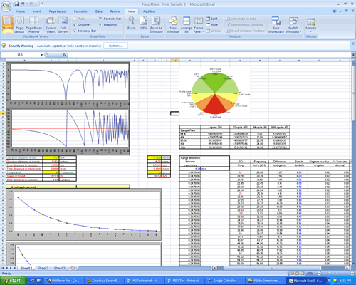Undo the last action

point(23,4)
